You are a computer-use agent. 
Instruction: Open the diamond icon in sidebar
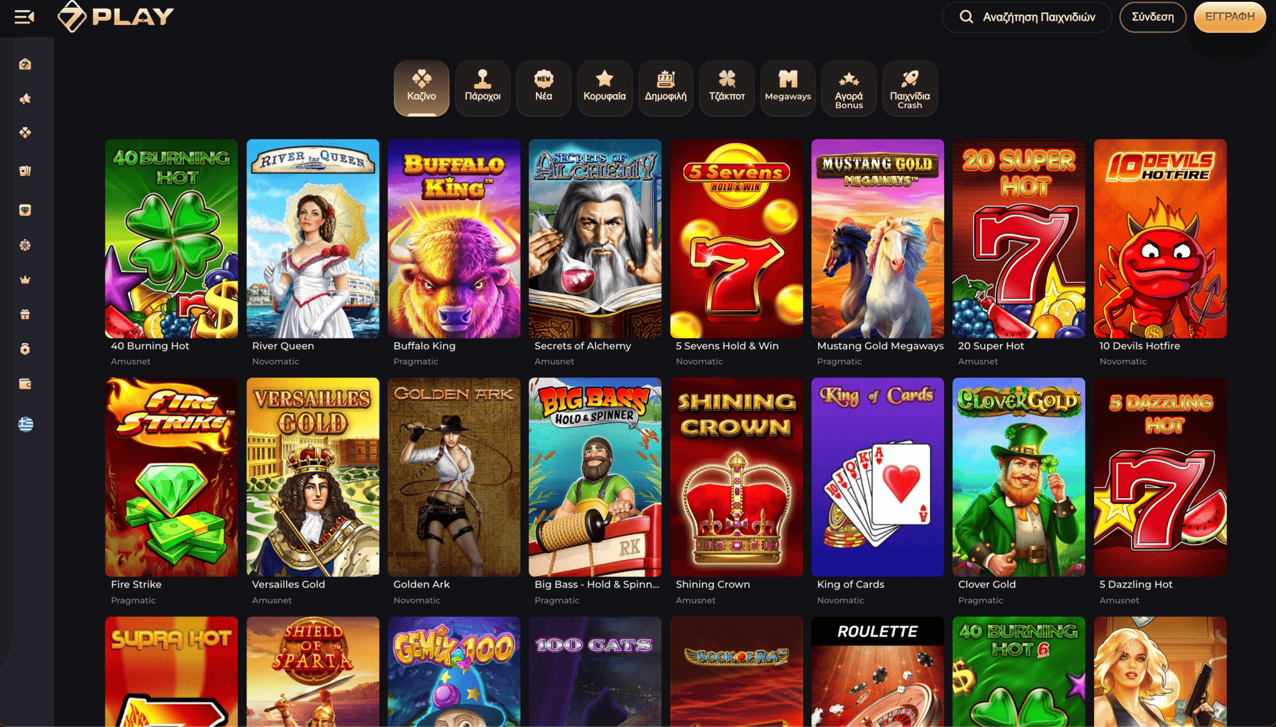coord(26,210)
